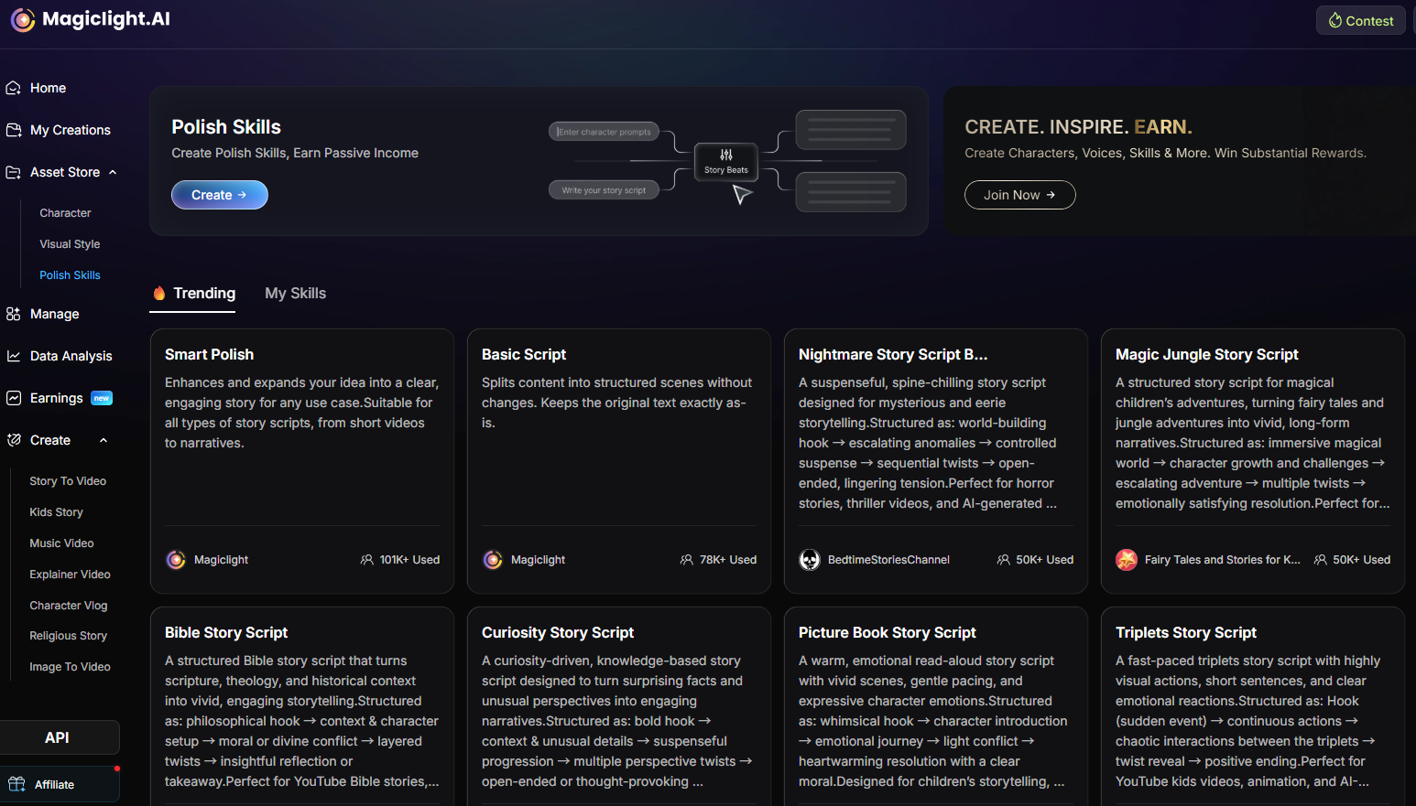Click users icon on Nightmare Story card
The height and width of the screenshot is (806, 1416).
point(1004,560)
